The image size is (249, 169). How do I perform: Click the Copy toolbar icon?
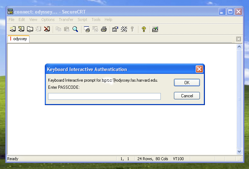tap(58, 29)
